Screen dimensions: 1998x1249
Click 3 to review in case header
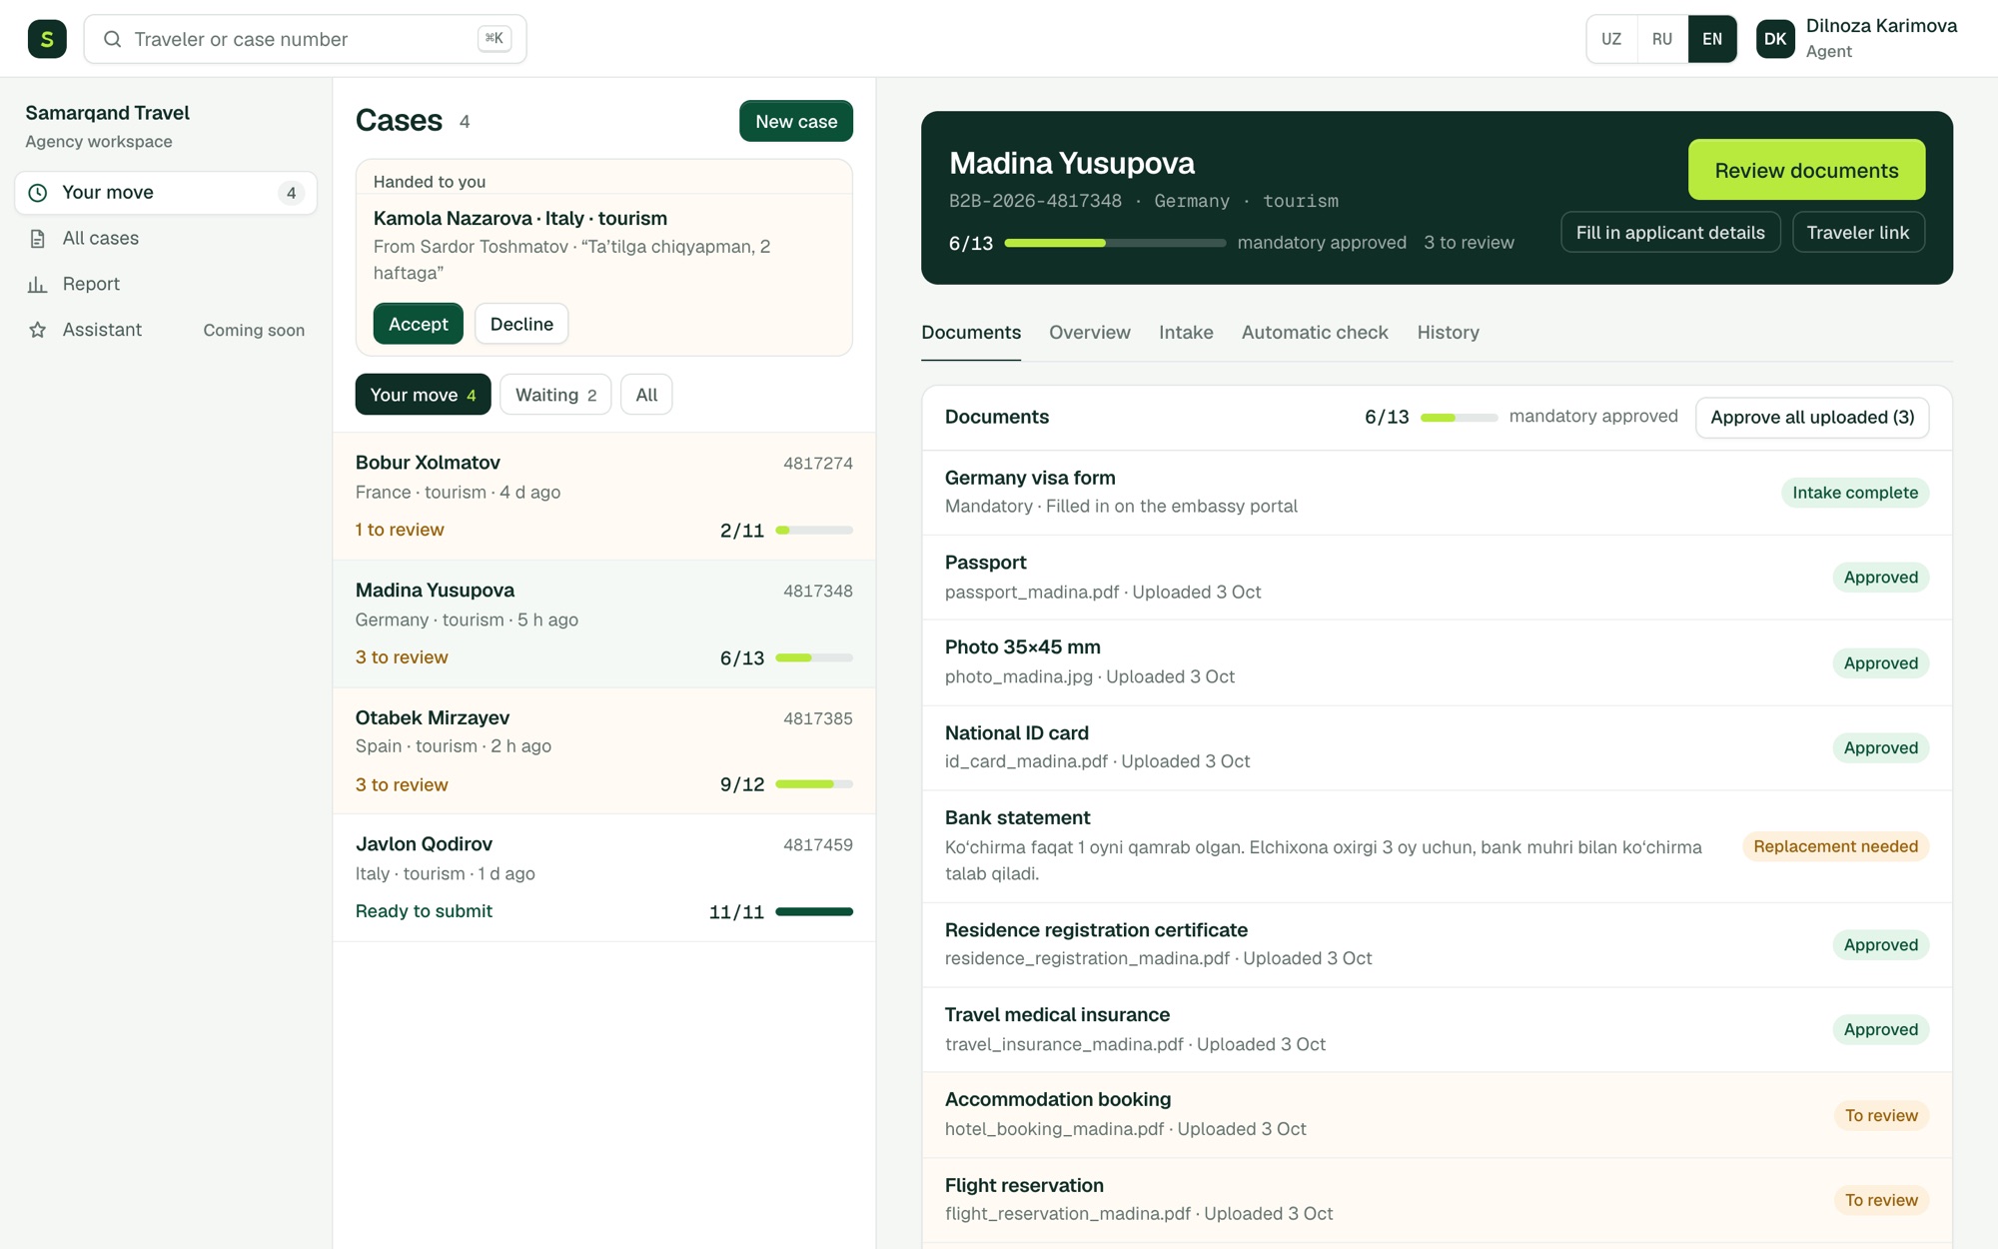click(x=1469, y=243)
